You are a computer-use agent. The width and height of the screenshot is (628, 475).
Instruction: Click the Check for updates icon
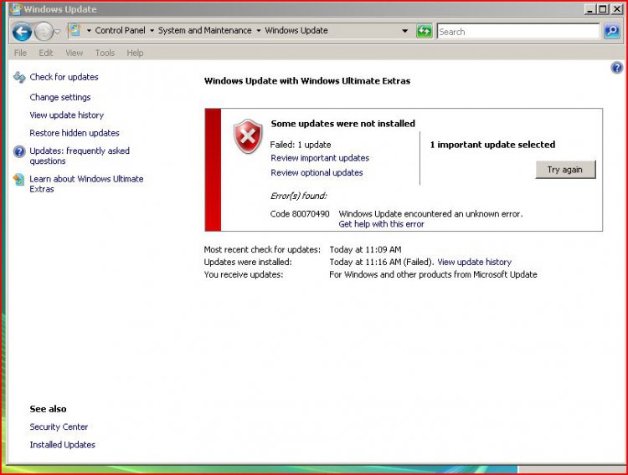(19, 77)
